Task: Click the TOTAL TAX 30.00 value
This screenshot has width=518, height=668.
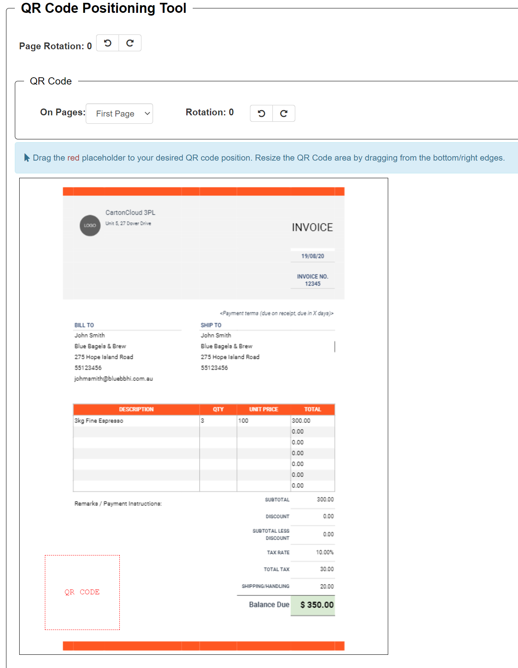Action: coord(327,569)
